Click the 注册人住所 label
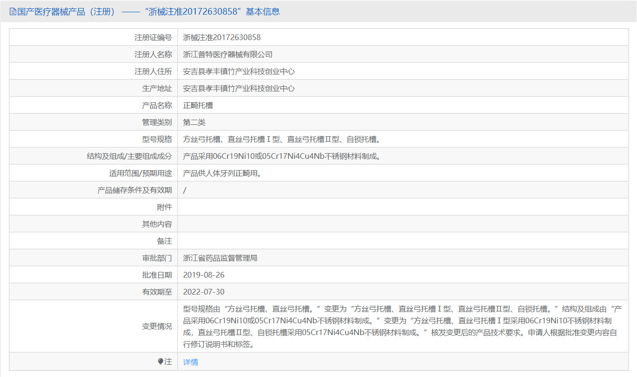Image resolution: width=637 pixels, height=377 pixels. tap(153, 71)
